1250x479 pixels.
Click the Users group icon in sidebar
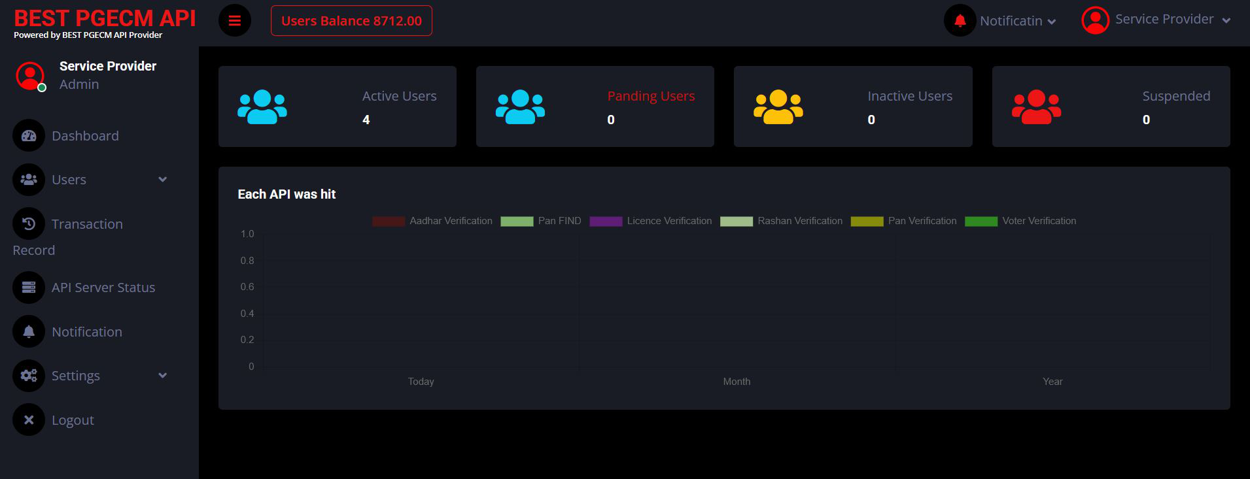pyautogui.click(x=29, y=180)
